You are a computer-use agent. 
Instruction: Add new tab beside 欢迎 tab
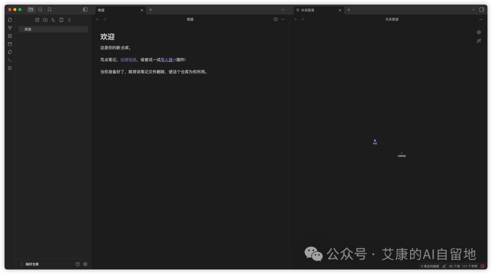coord(151,10)
